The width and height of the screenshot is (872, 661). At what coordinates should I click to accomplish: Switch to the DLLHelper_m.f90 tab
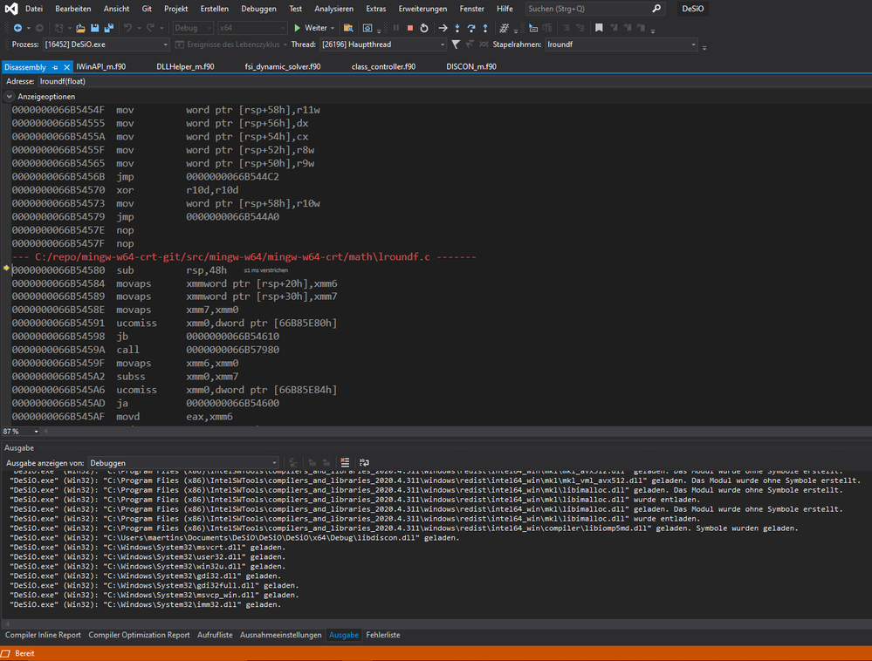tap(185, 66)
